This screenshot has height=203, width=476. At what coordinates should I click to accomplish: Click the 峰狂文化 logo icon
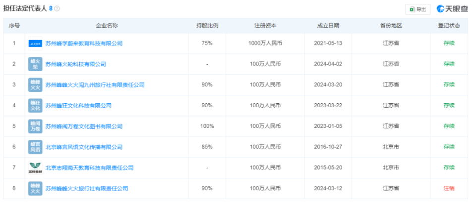pos(36,106)
